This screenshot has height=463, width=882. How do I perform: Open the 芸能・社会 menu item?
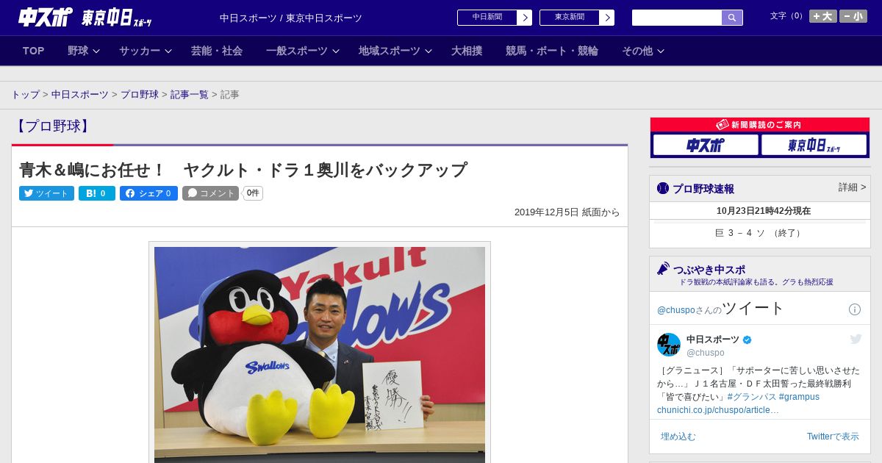coord(217,51)
